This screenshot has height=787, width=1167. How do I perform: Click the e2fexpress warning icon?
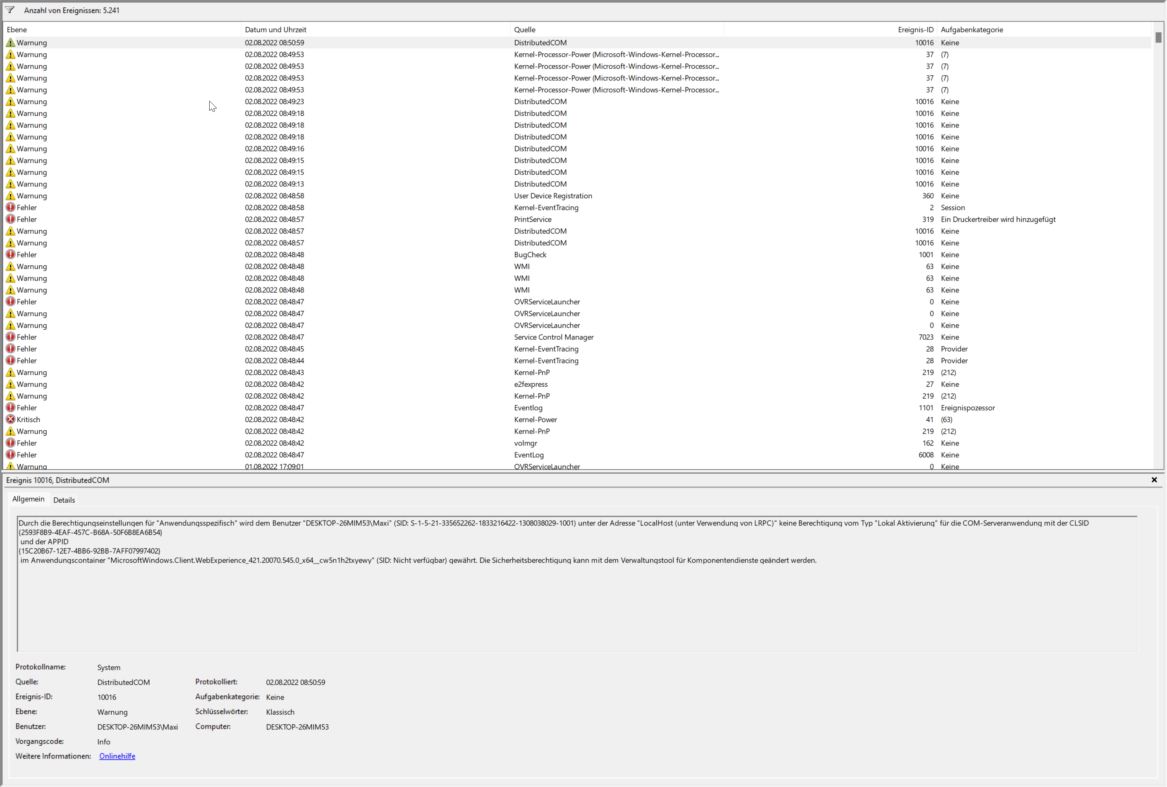[x=10, y=384]
